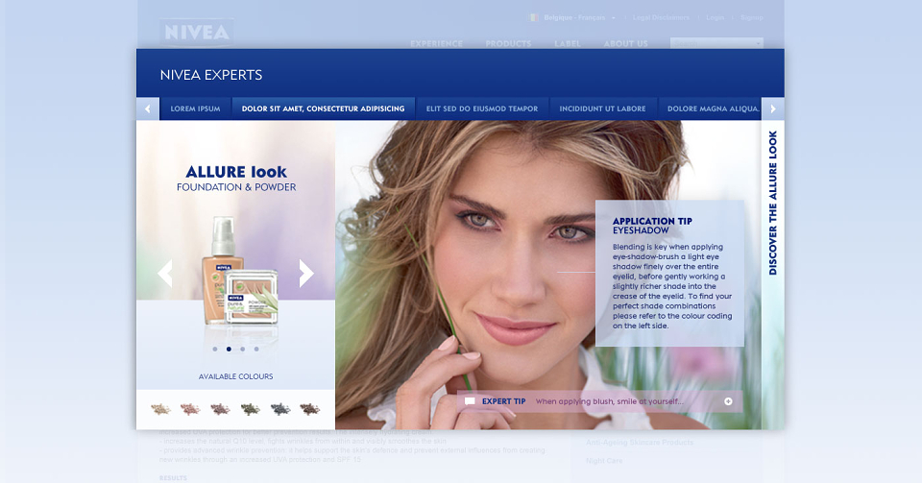This screenshot has height=483, width=922.
Task: Open Legal Disclaimers link in the background page
Action: click(x=661, y=17)
